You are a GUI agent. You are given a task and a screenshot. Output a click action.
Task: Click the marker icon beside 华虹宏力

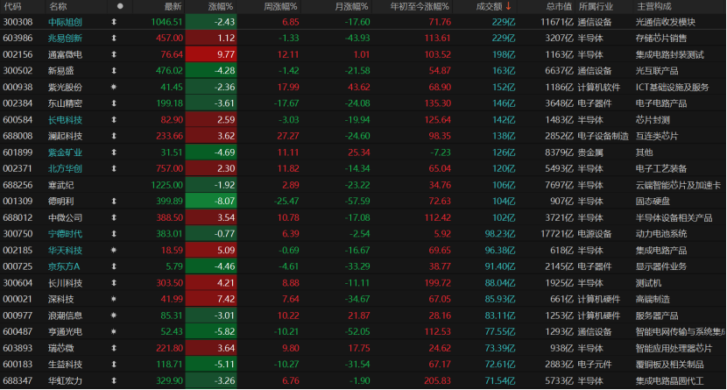pyautogui.click(x=114, y=380)
